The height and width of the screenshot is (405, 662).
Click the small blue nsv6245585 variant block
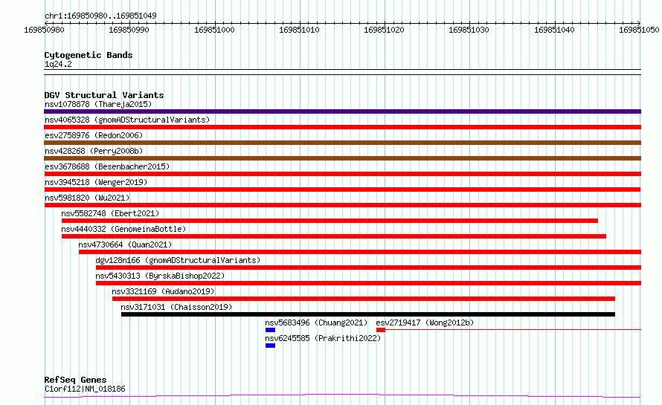coord(270,346)
